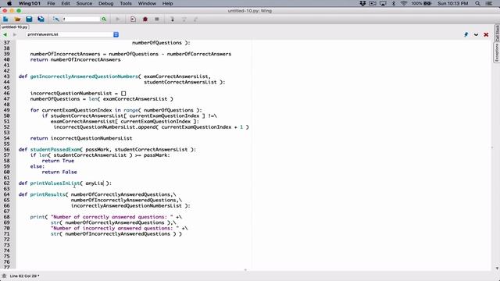Click 'else:' on line 59

click(37, 166)
